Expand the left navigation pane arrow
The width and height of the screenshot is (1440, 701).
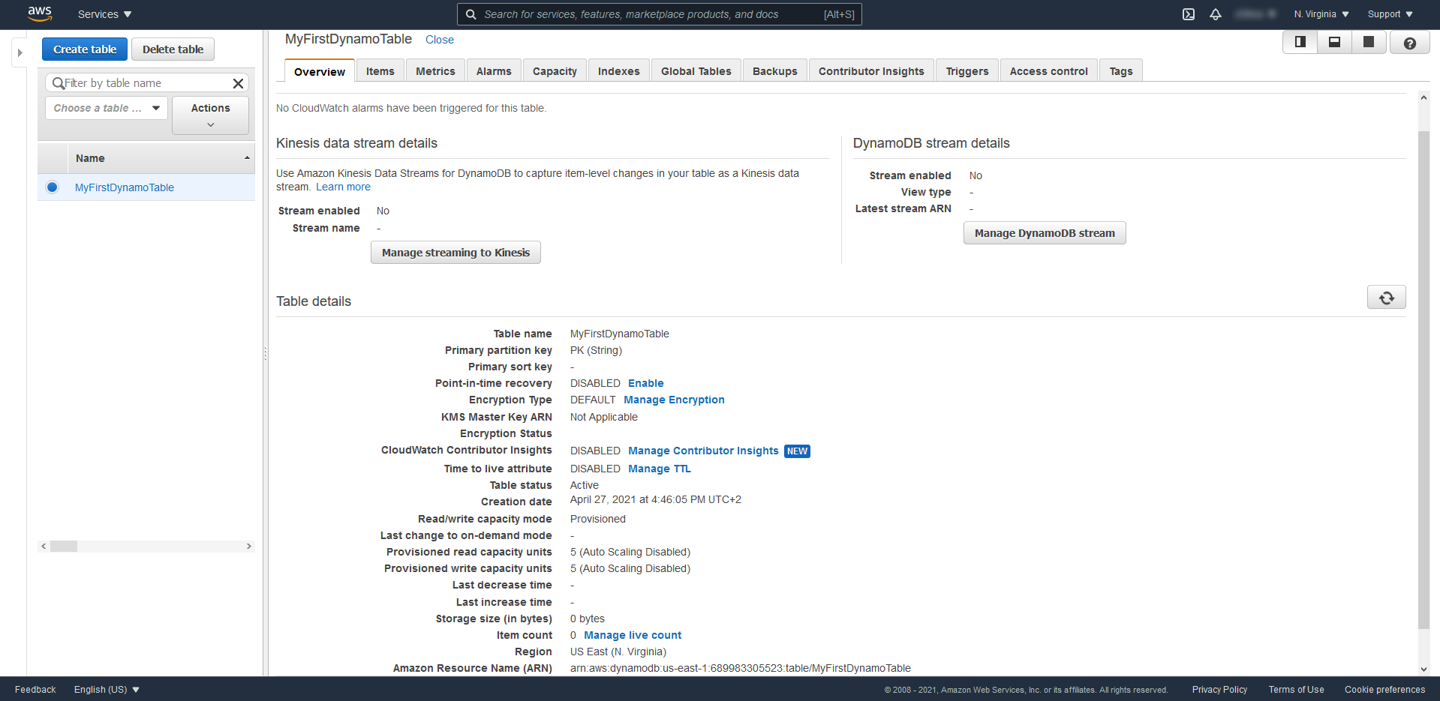20,52
